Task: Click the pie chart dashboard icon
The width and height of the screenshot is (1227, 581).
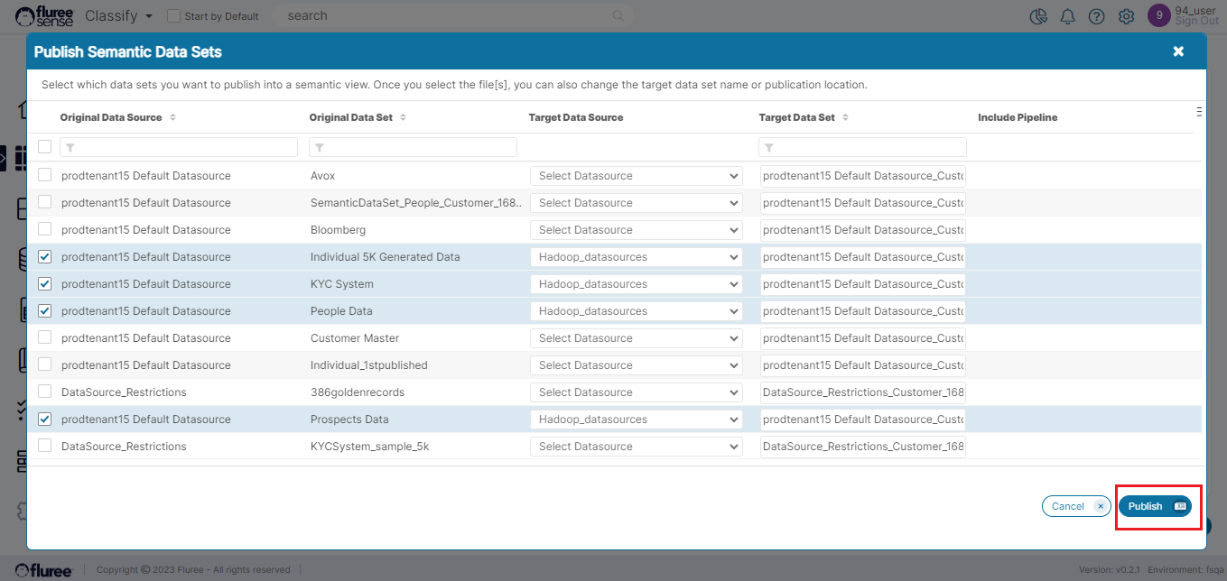Action: pos(1038,16)
